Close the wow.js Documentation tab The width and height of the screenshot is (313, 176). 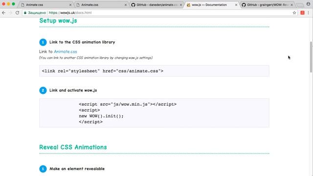coord(236,5)
